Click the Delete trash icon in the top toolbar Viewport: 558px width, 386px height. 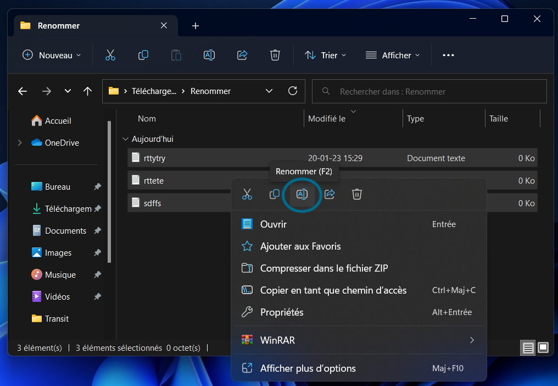click(275, 55)
